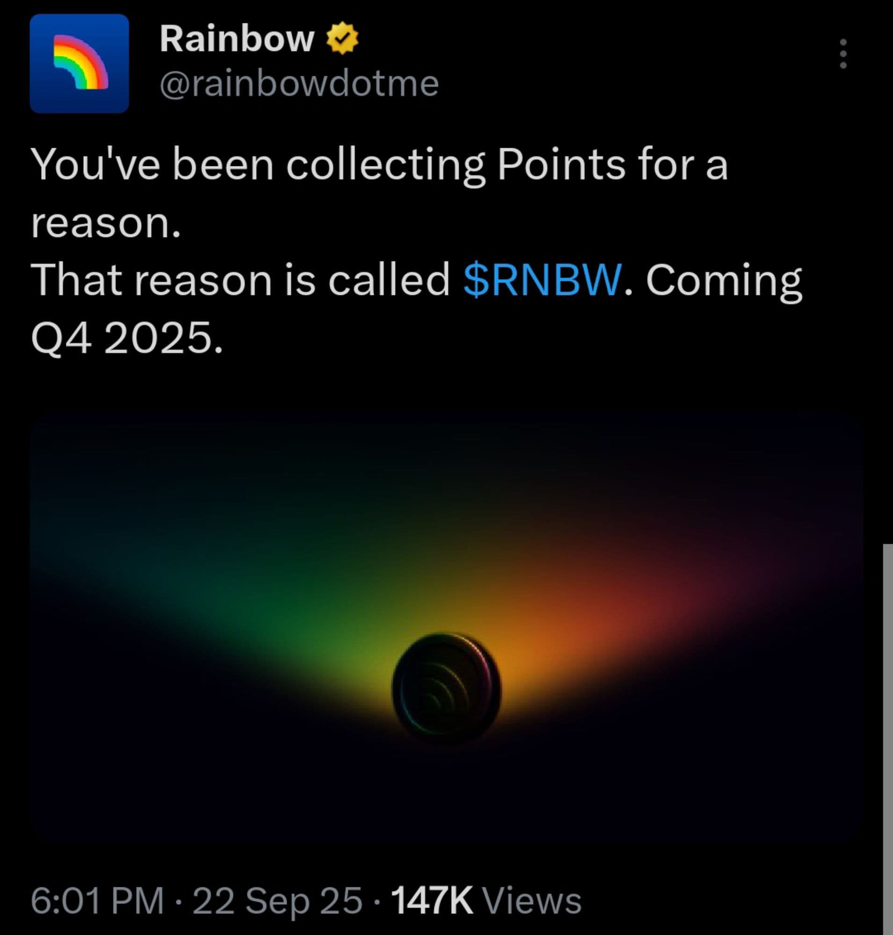This screenshot has height=935, width=893.
Task: Click the word "Coming" in the tweet
Action: point(724,280)
